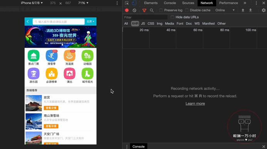This screenshot has width=267, height=149.
Task: Click the 667 height dimension field
Action: (x=68, y=3)
